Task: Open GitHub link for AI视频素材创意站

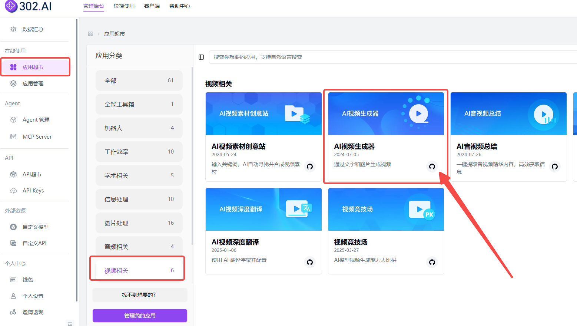Action: 310,167
